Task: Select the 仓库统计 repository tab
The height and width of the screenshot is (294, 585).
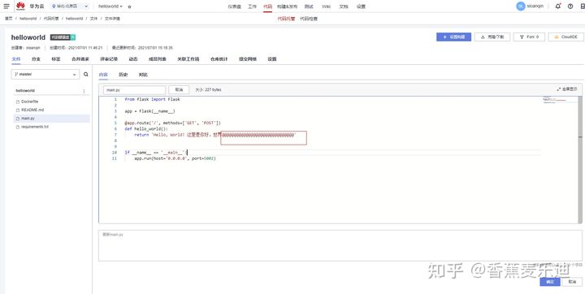Action: click(219, 59)
